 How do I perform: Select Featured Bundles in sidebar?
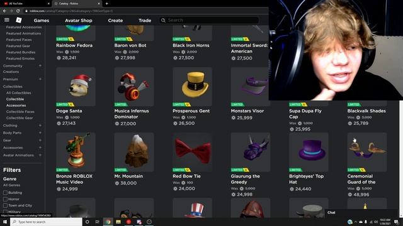21,52
